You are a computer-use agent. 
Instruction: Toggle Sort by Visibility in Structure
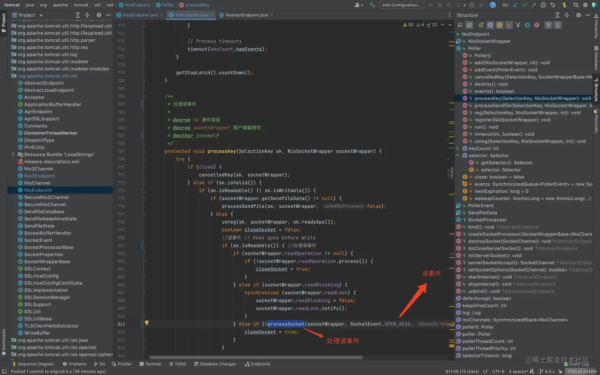460,25
